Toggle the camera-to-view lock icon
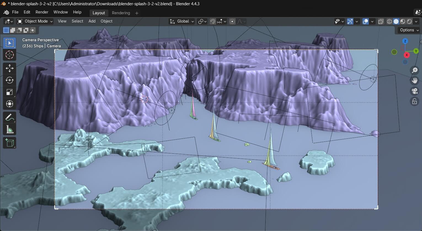 pyautogui.click(x=414, y=102)
